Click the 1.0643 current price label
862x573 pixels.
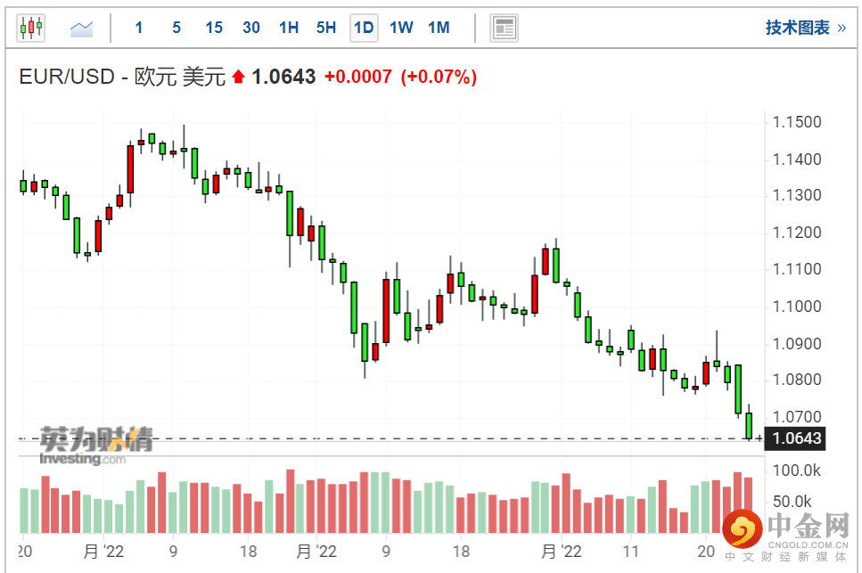click(797, 438)
